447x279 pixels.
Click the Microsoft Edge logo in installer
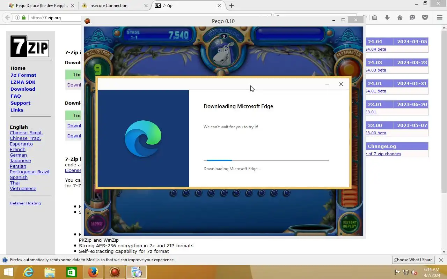[x=143, y=138]
